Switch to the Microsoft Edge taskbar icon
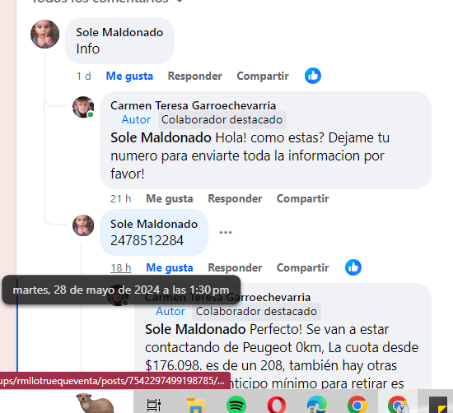Image resolution: width=453 pixels, height=413 pixels. (317, 405)
